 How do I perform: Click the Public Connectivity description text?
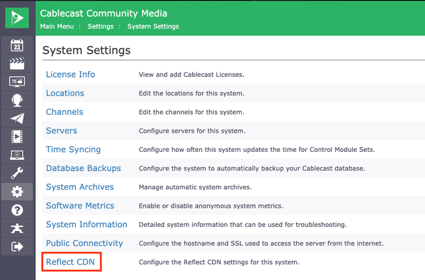pyautogui.click(x=261, y=244)
